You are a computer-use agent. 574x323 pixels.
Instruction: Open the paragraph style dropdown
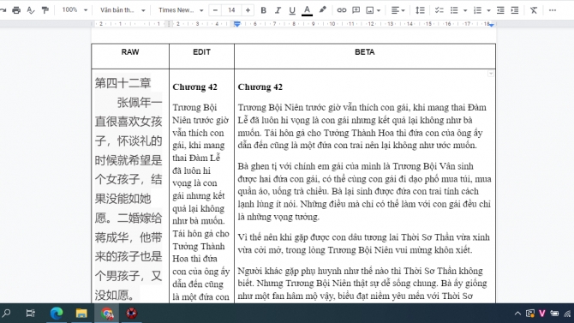[x=123, y=10]
